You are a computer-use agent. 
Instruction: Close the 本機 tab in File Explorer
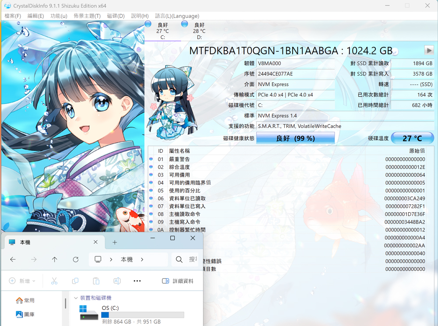pos(95,242)
